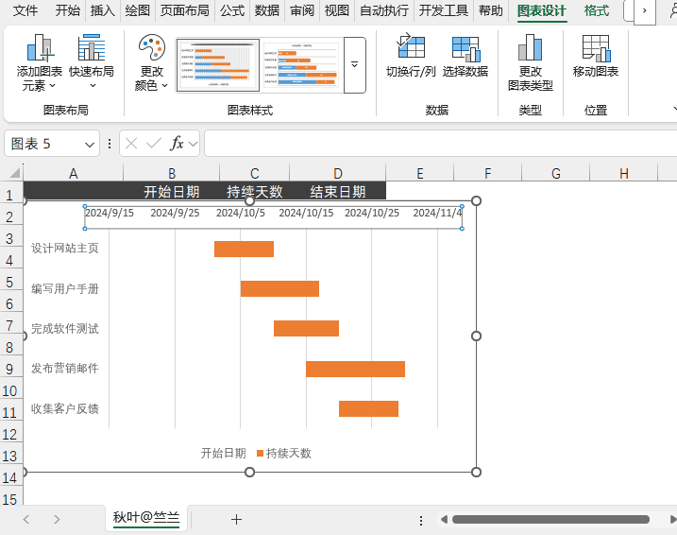This screenshot has width=677, height=535.
Task: Click the 秋叶@竺兰 sheet tab
Action: [146, 518]
